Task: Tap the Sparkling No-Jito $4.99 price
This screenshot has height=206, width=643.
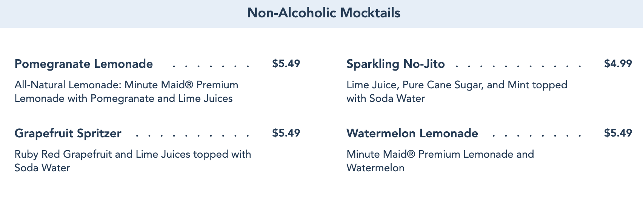Action: tap(618, 63)
